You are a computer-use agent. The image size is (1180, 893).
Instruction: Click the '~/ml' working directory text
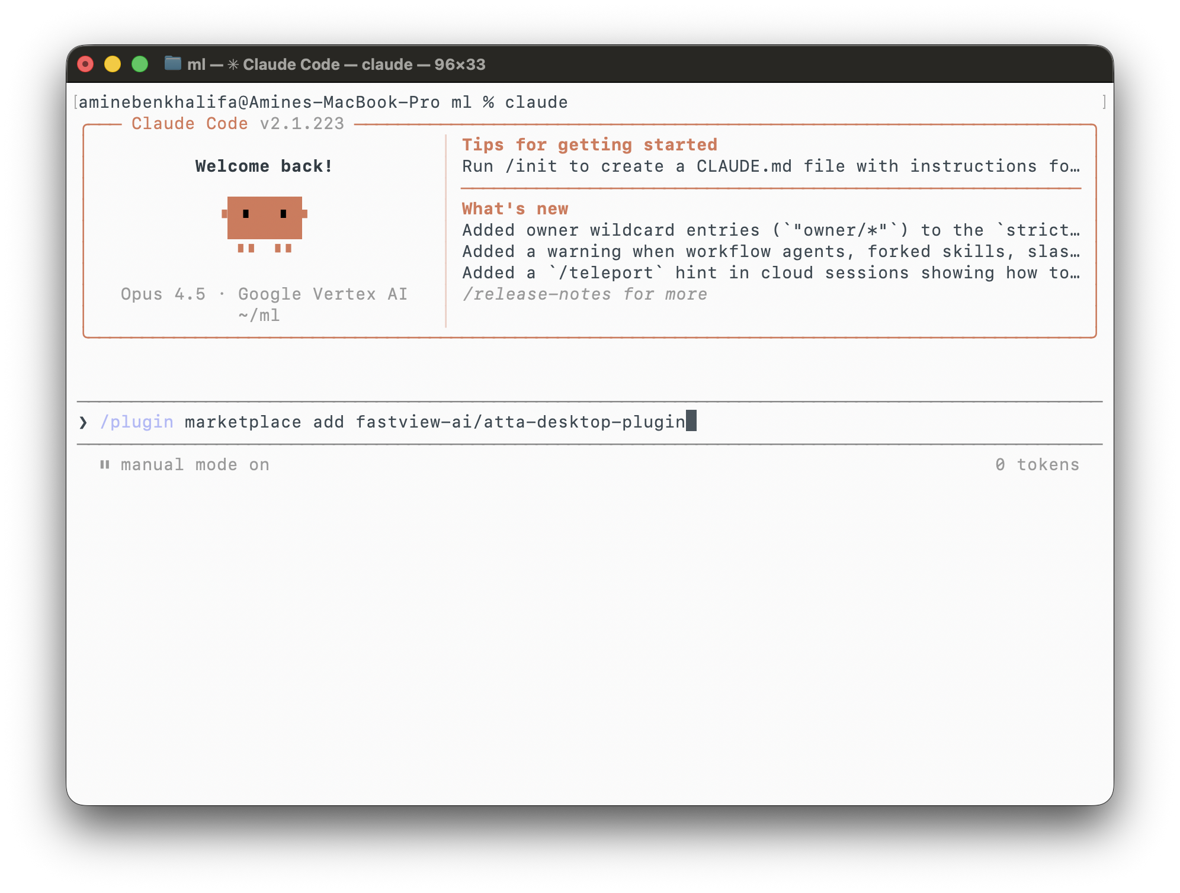(x=259, y=316)
